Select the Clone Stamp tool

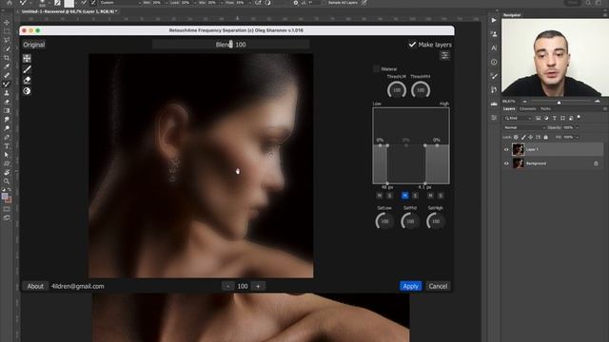[x=7, y=93]
